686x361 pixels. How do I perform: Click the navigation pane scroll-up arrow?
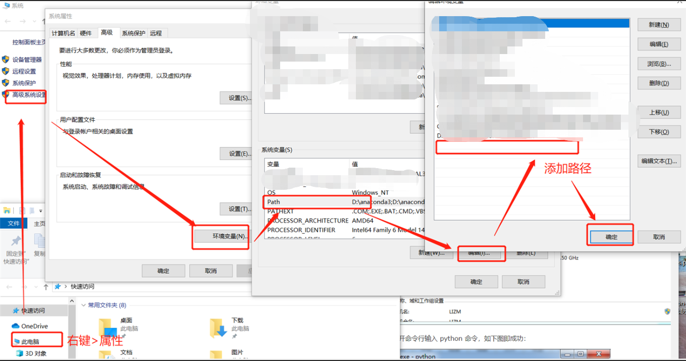click(71, 302)
